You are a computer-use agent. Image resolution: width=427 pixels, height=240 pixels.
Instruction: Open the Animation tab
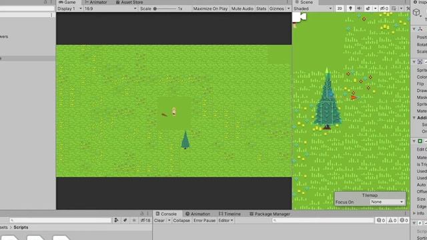[x=197, y=214]
